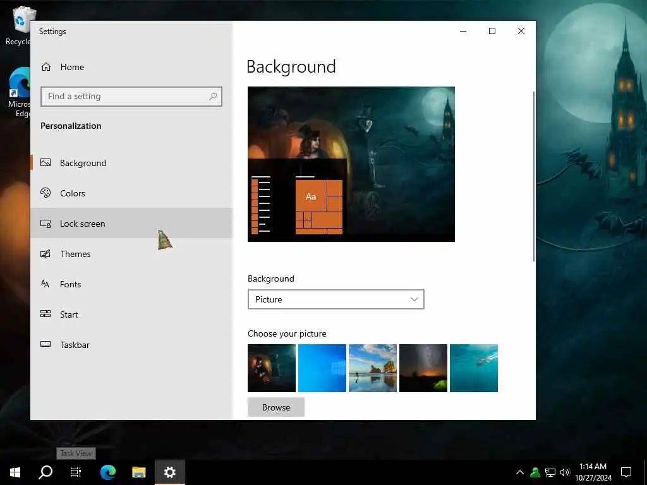This screenshot has height=485, width=647.
Task: Open the volume speaker tray icon
Action: [565, 472]
